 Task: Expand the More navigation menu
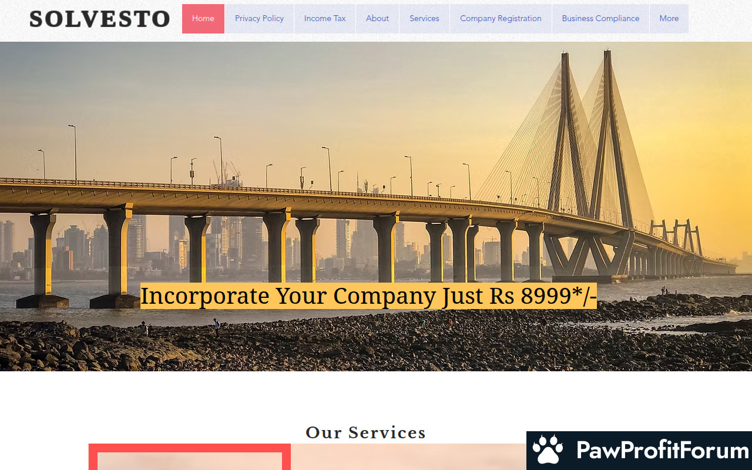[x=669, y=19]
